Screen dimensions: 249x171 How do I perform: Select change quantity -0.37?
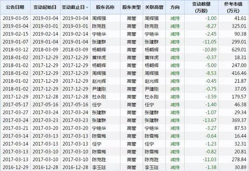[211, 57]
